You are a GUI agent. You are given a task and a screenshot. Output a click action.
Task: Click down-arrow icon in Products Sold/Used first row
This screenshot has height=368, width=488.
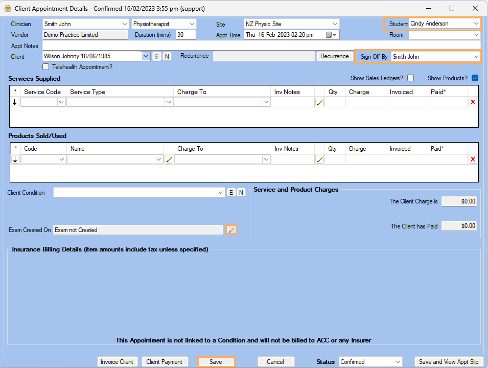tap(15, 159)
